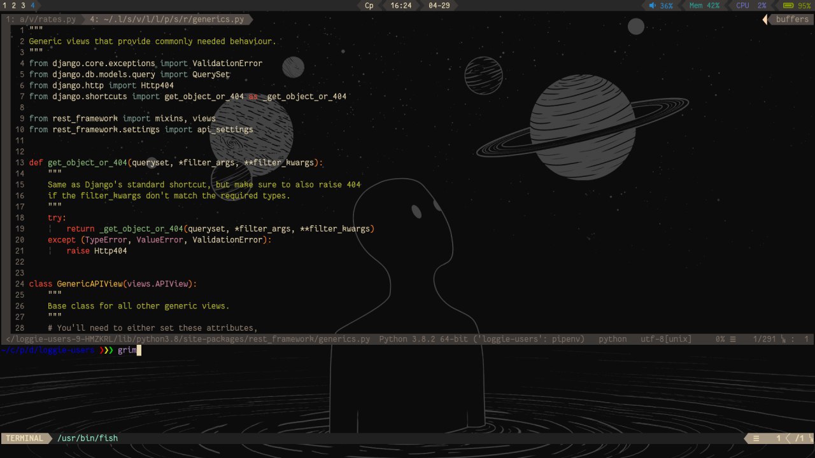Click the 16:24 clock in the top bar
The width and height of the screenshot is (815, 458).
[400, 6]
